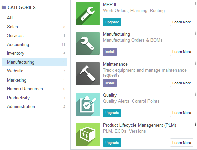Click the Maintenance hammer icon
The height and width of the screenshot is (150, 197).
(x=88, y=73)
